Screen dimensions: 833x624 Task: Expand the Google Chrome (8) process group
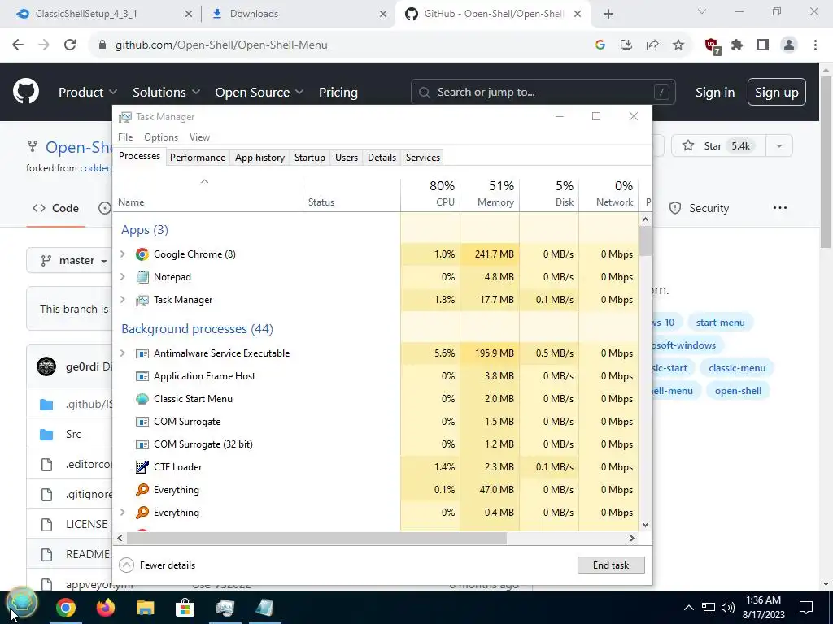[x=123, y=254]
